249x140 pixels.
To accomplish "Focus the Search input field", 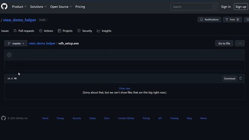I will (x=194, y=7).
